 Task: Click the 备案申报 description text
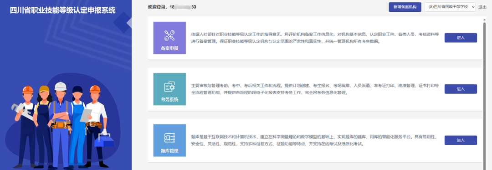(x=315, y=38)
